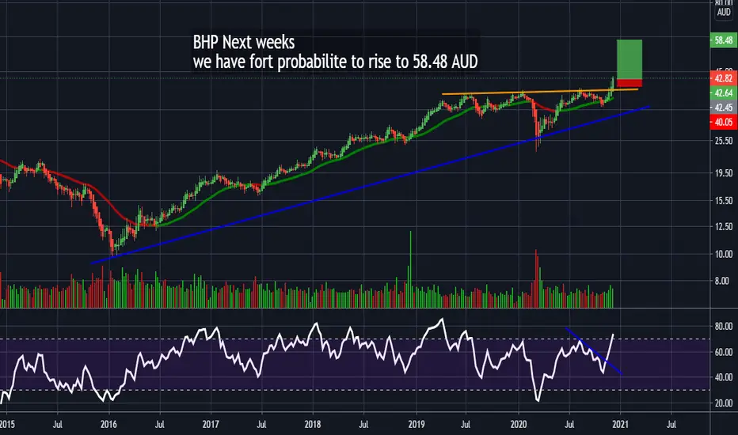The height and width of the screenshot is (435, 738).
Task: Click the 12.50 price axis label
Action: pos(724,227)
